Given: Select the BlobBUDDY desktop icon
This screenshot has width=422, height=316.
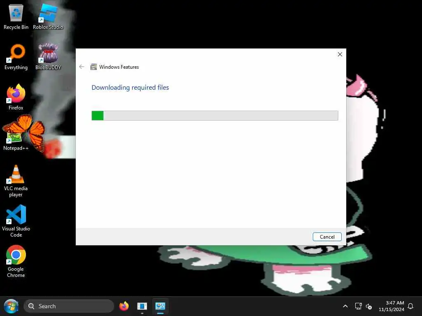Looking at the screenshot, I should click(48, 57).
